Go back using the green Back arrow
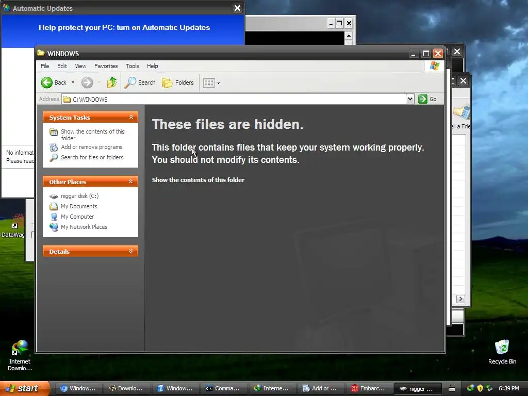This screenshot has height=396, width=528. click(47, 82)
